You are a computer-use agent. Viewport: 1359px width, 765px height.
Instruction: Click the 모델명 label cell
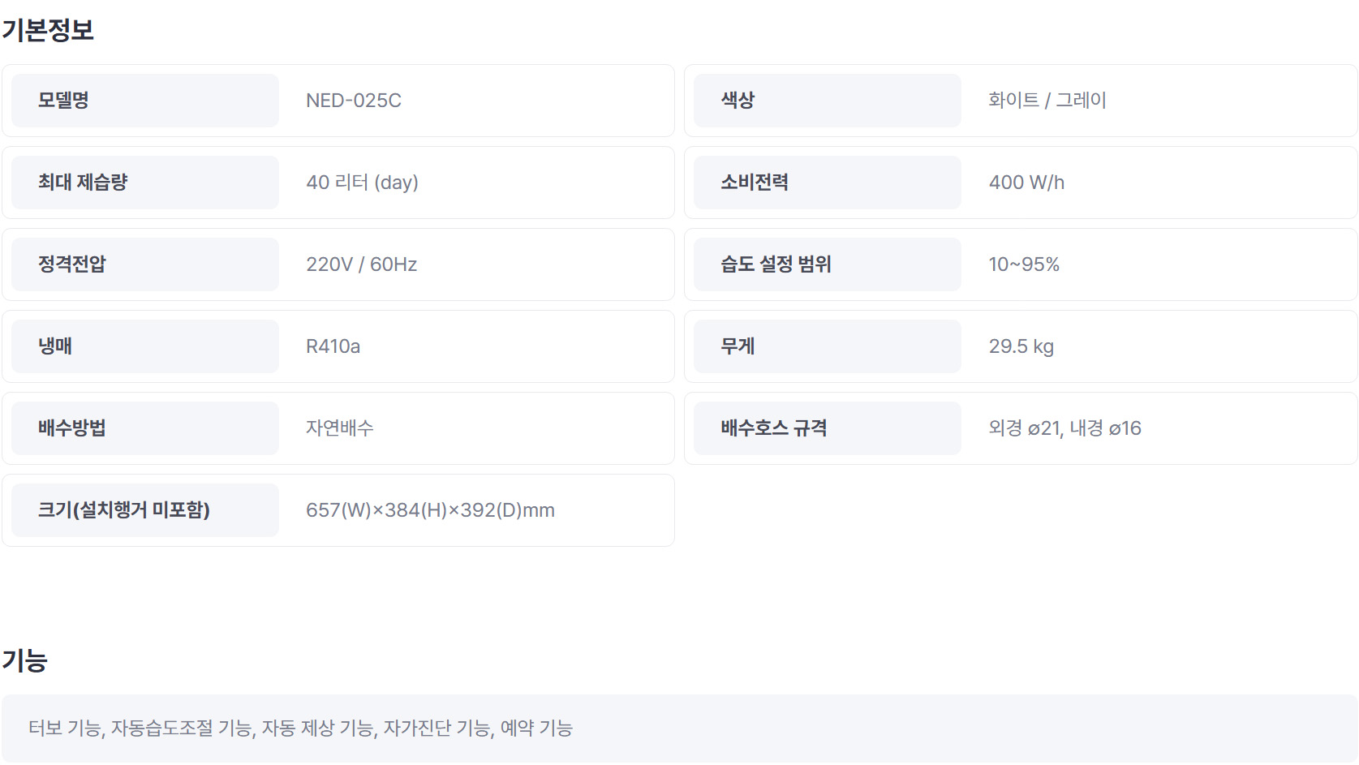[145, 101]
